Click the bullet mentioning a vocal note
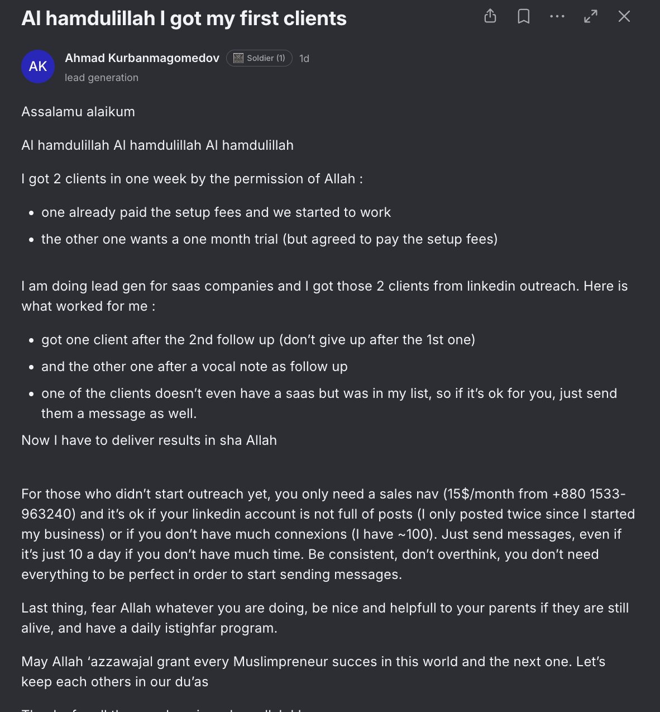 tap(194, 367)
